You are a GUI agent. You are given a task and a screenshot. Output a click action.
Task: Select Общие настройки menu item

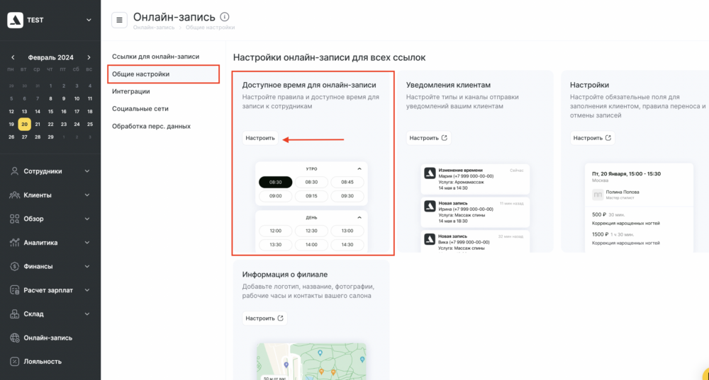point(163,74)
